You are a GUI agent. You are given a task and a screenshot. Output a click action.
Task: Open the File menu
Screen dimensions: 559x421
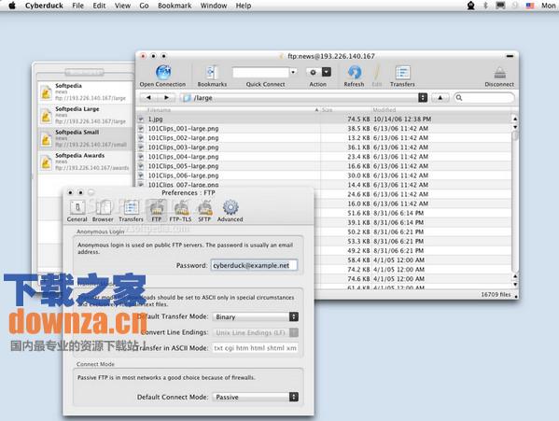[x=77, y=6]
